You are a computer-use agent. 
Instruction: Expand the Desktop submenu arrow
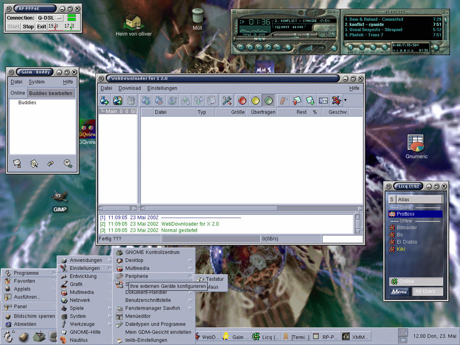191,260
